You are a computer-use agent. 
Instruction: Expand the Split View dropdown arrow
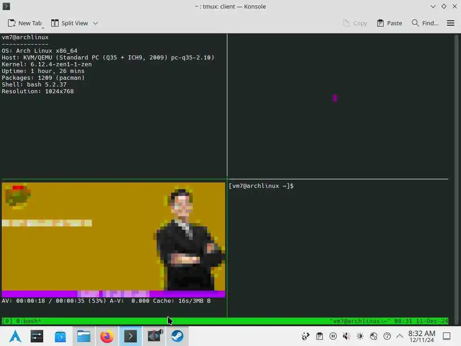95,23
